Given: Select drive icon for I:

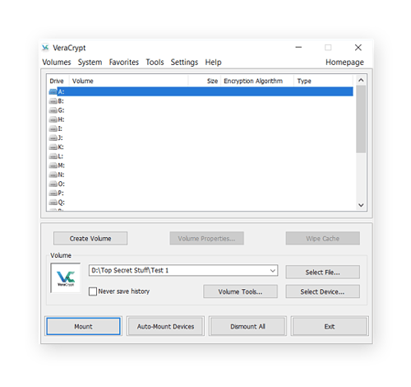Looking at the screenshot, I should pyautogui.click(x=53, y=128).
